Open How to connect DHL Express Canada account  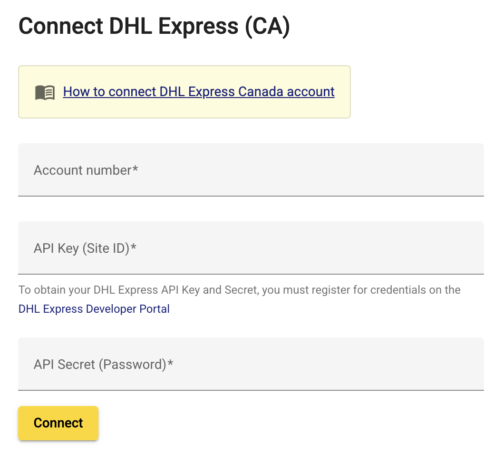[x=199, y=92]
